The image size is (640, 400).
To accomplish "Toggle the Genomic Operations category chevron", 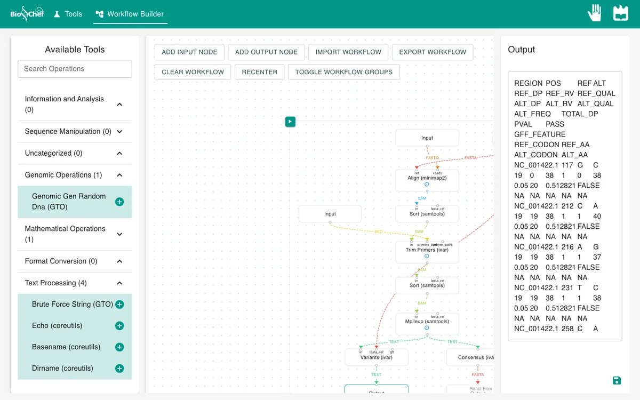I will click(x=119, y=175).
